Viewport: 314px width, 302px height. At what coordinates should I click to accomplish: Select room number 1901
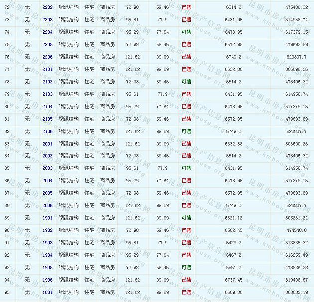[x=47, y=218]
